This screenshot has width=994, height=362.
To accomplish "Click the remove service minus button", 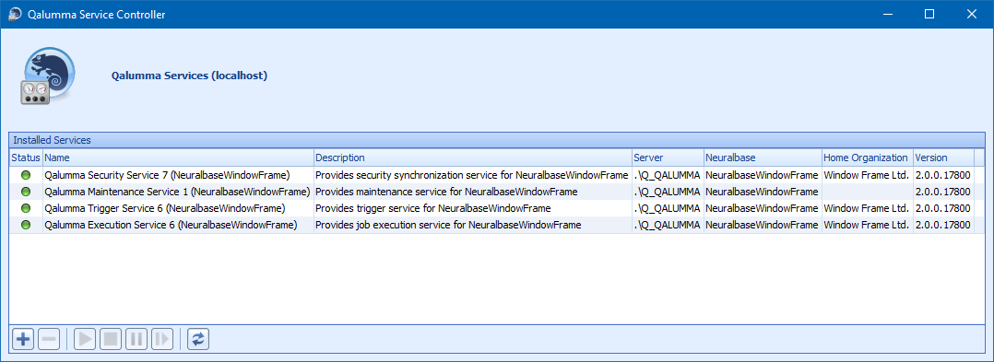I will [x=49, y=339].
